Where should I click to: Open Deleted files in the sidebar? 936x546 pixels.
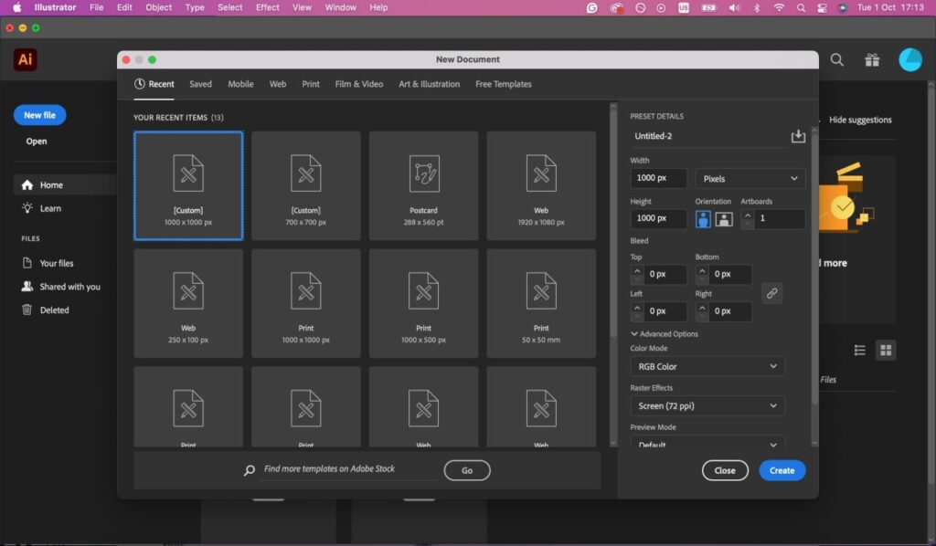(x=46, y=310)
